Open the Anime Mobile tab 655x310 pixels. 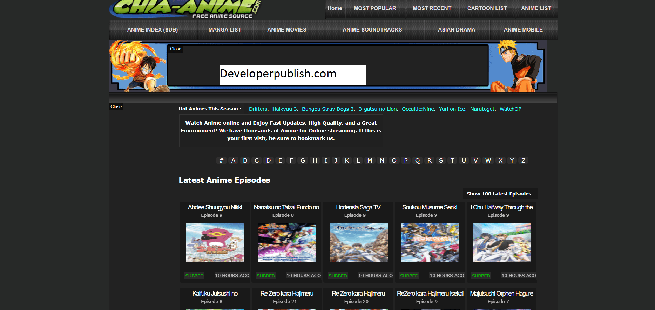coord(523,30)
